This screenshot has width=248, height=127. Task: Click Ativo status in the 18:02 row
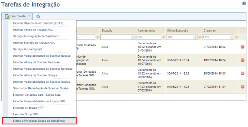tap(105, 47)
